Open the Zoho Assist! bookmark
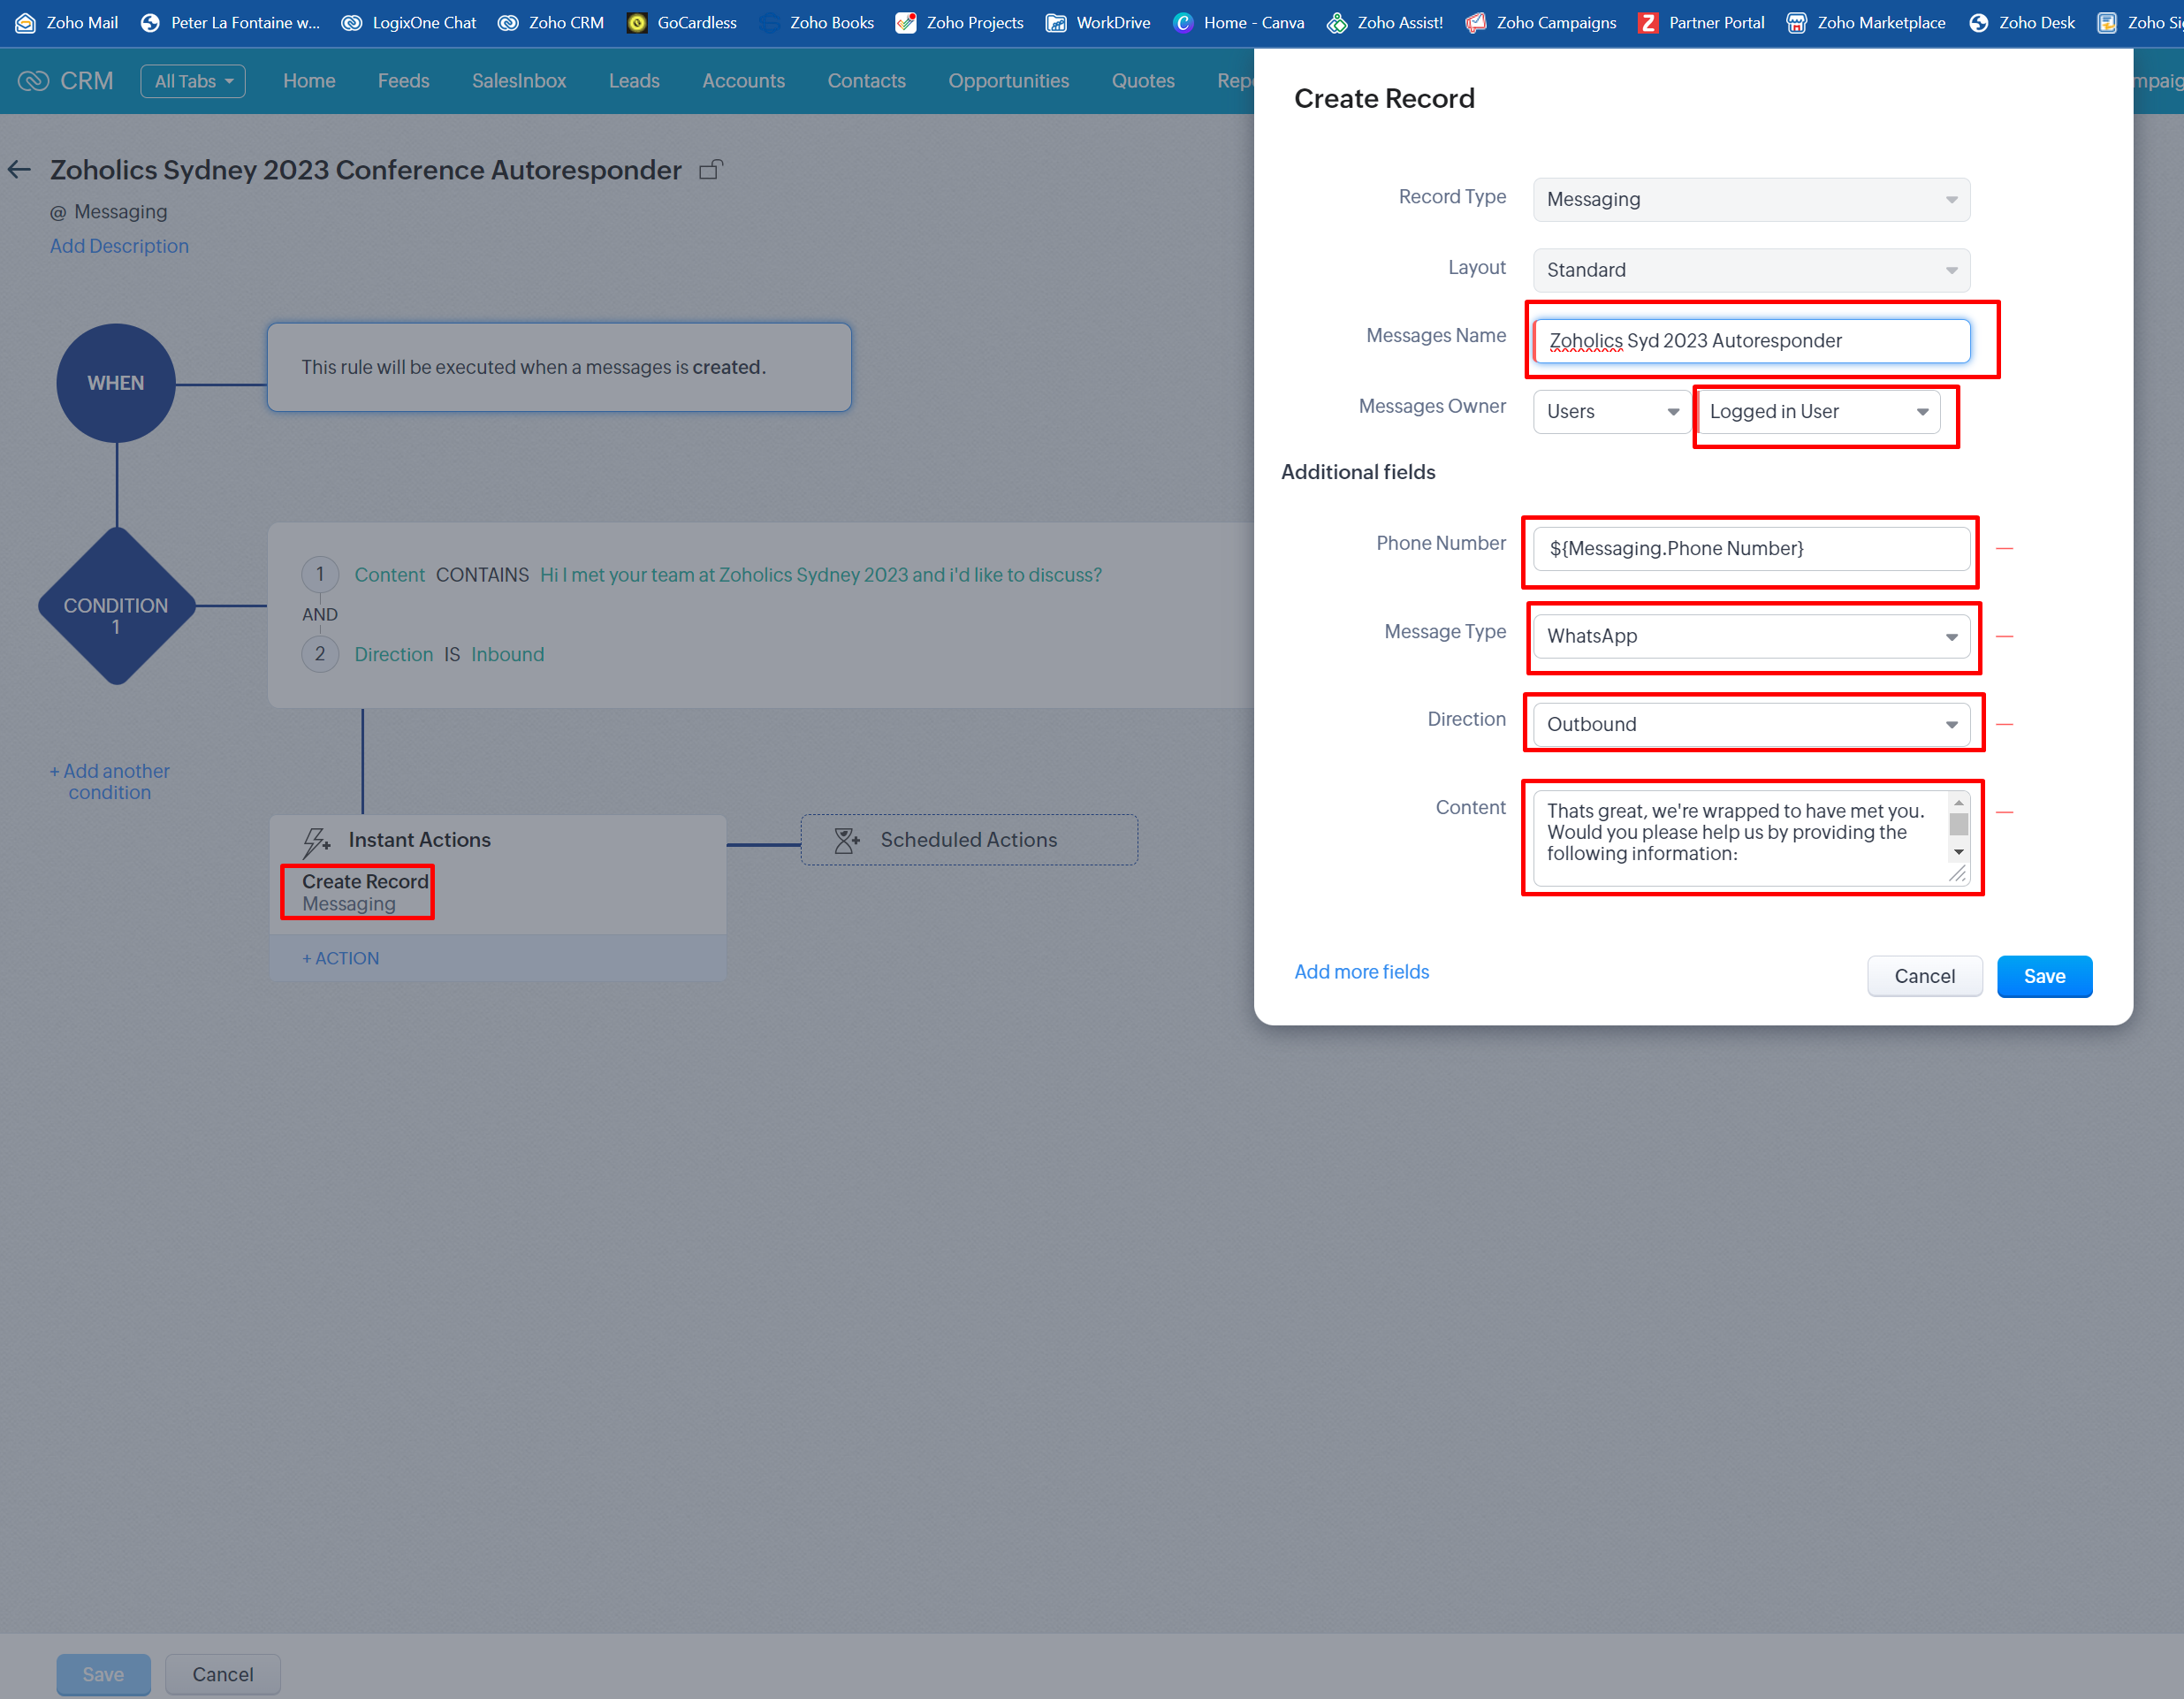Viewport: 2184px width, 1699px height. (x=1384, y=22)
